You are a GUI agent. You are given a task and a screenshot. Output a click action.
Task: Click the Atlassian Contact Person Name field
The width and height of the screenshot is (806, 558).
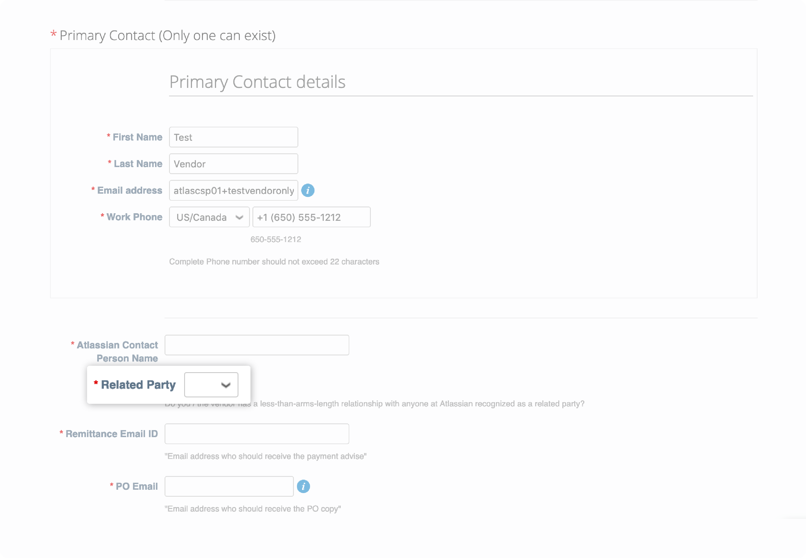tap(257, 345)
